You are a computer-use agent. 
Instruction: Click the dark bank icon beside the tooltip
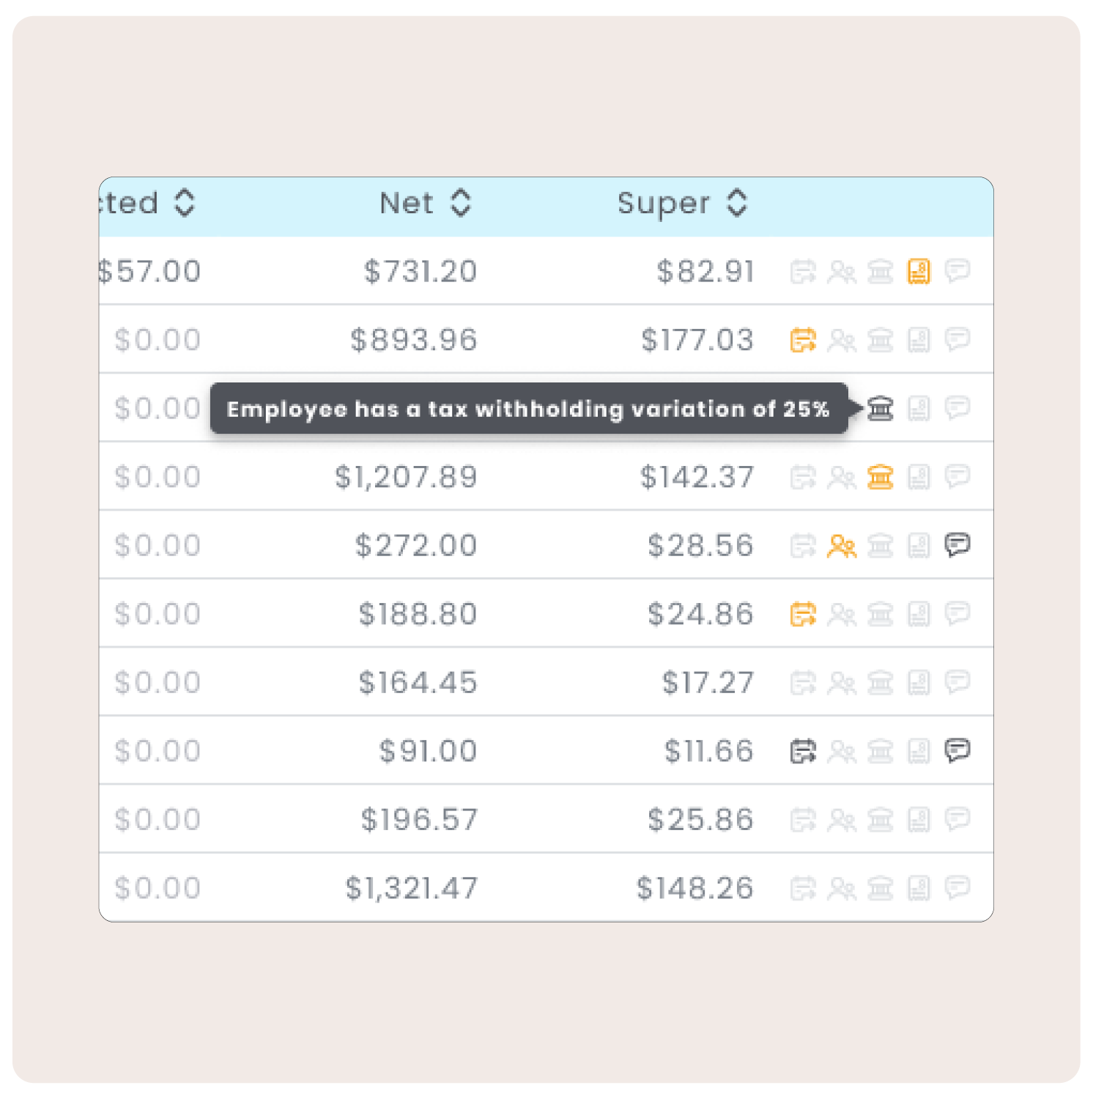(x=881, y=408)
